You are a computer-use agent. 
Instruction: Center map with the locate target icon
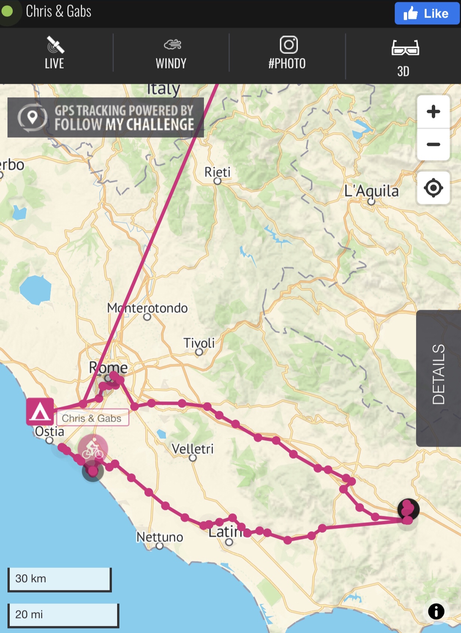[x=433, y=188]
